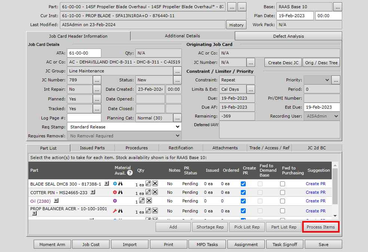The width and height of the screenshot is (368, 252).
Task: Click the Process Items button
Action: pyautogui.click(x=321, y=227)
